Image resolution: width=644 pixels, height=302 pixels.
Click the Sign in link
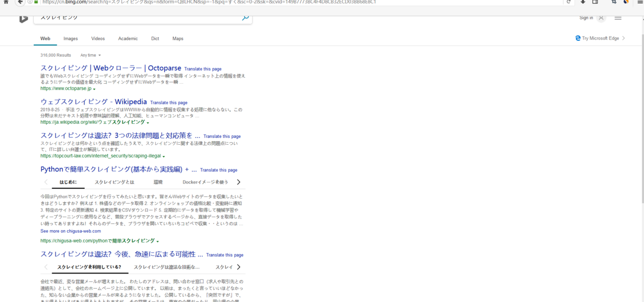586,18
